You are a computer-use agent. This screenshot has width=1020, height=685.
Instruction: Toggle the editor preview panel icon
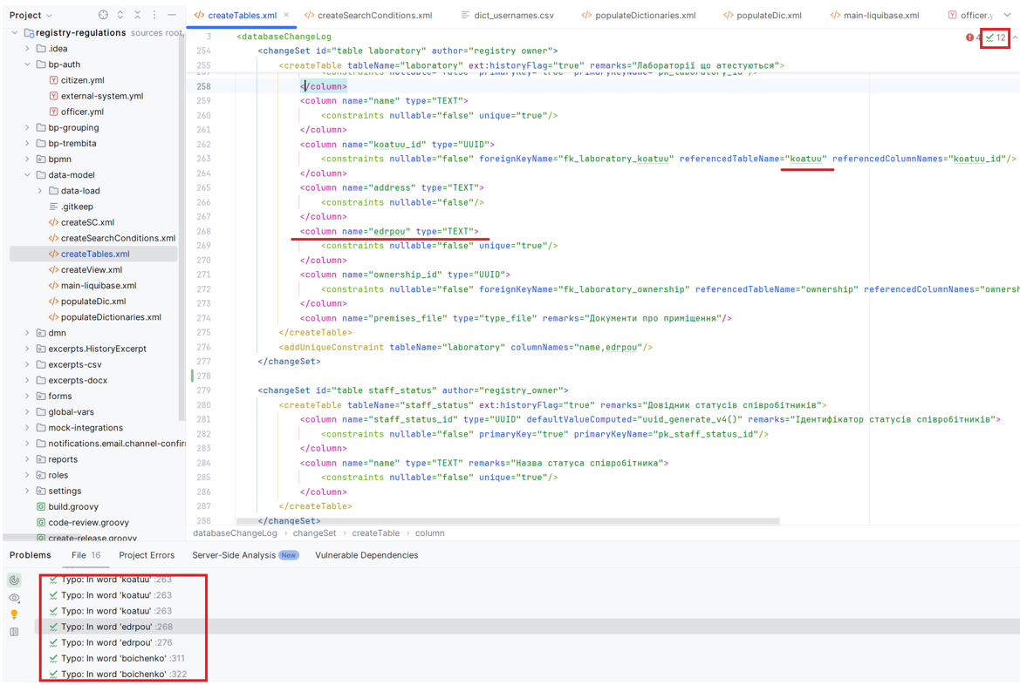14,632
